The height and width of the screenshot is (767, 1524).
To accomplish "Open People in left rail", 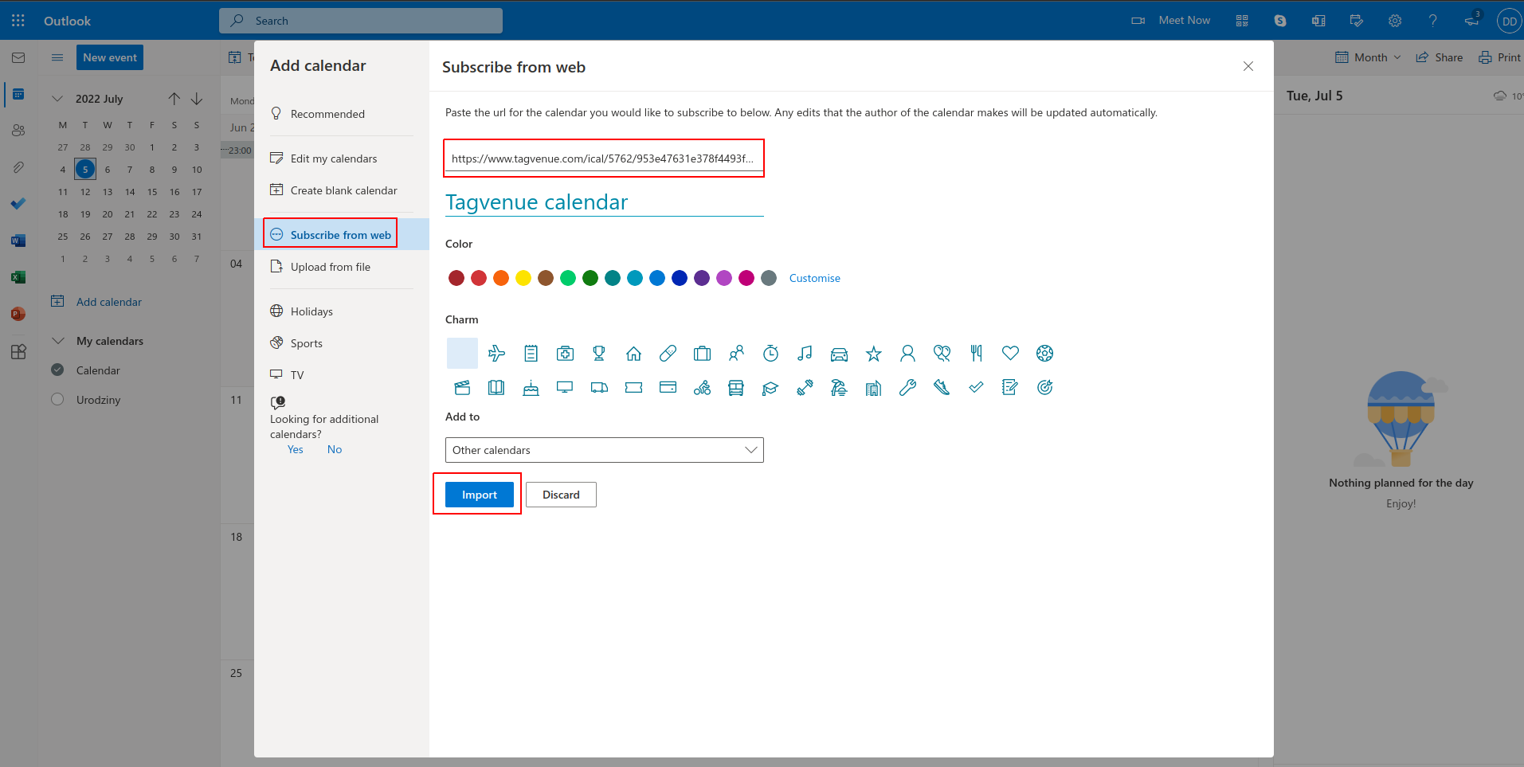I will 18,131.
